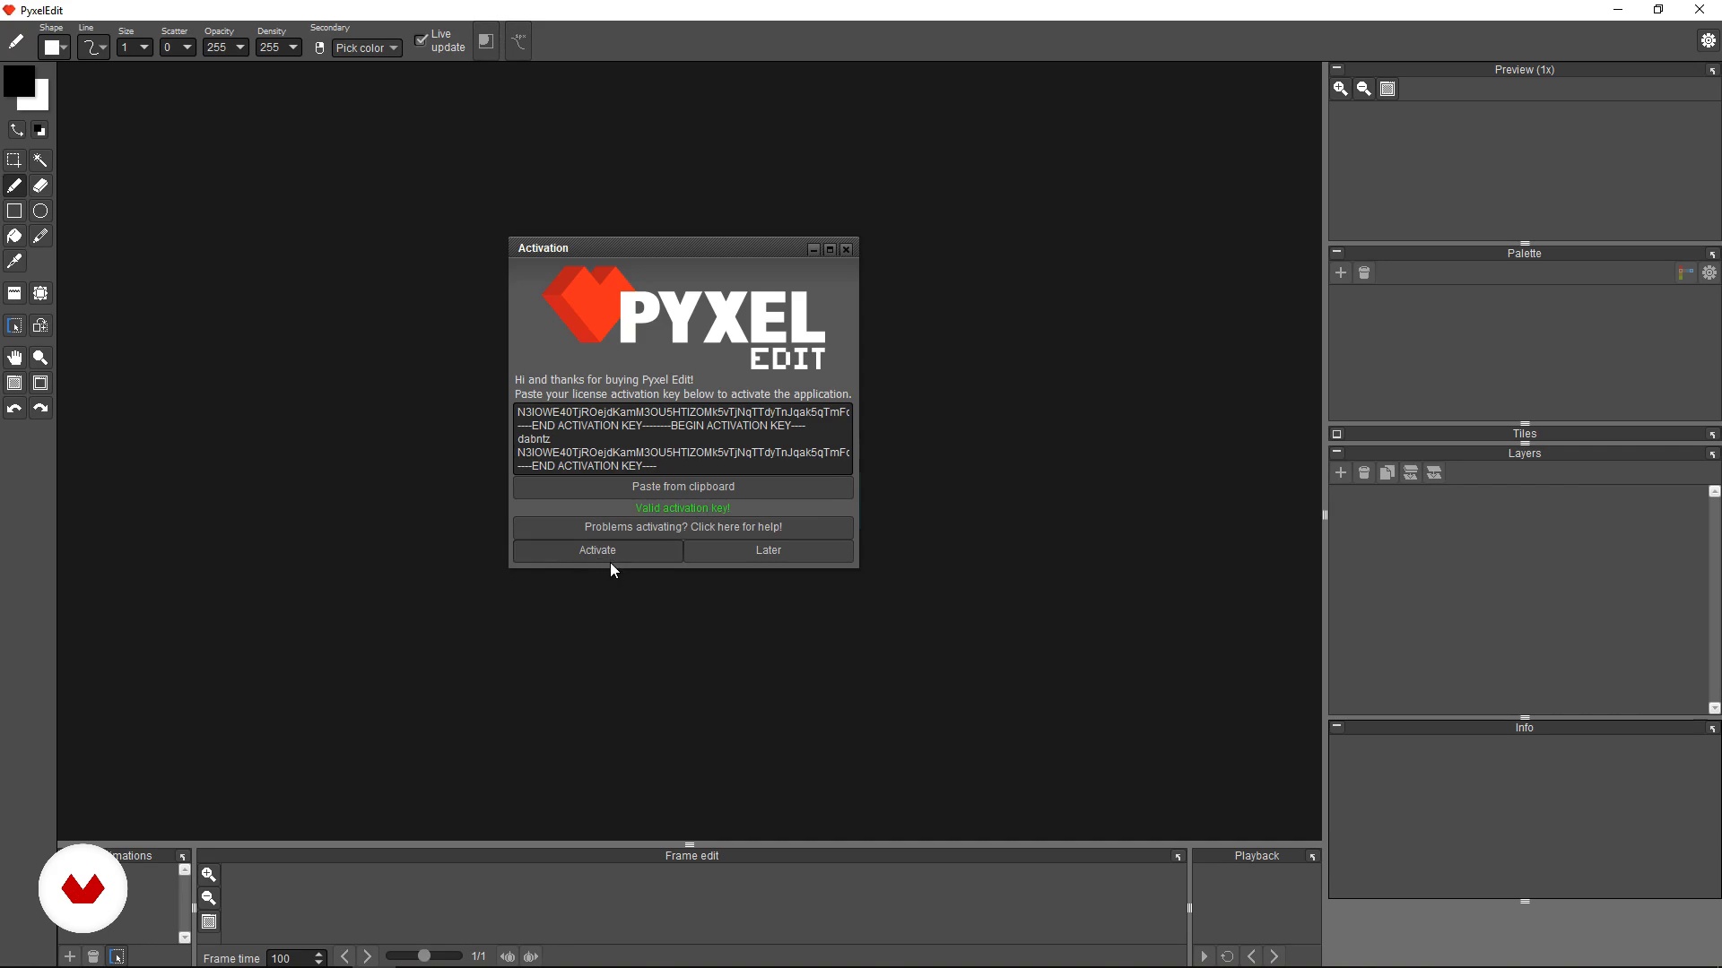Select the Paint Bucket fill tool
Image resolution: width=1722 pixels, height=968 pixels.
pos(14,236)
